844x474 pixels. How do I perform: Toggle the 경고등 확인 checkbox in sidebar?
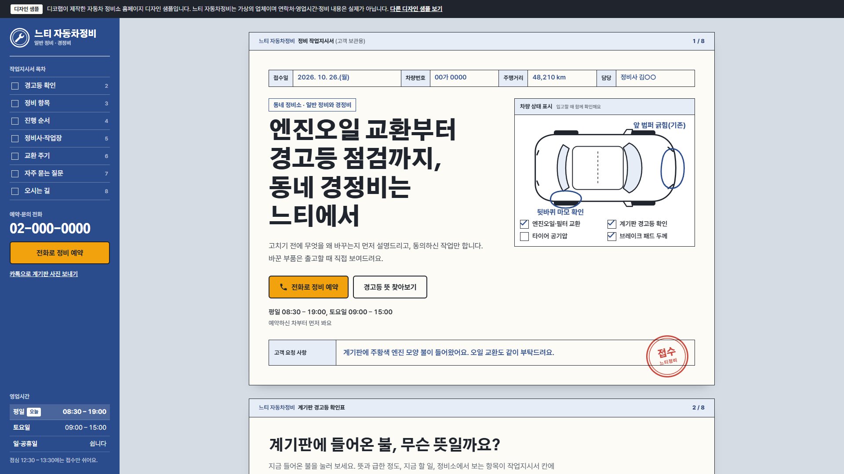pyautogui.click(x=15, y=86)
